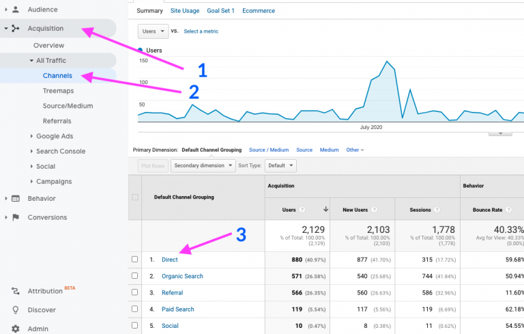Click the blue Users legend dot
Screen dimensions: 524x334
coord(141,50)
